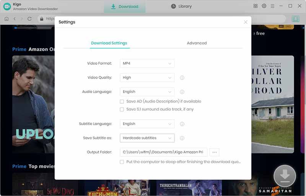Go back with the back arrow
This screenshot has width=306, height=196.
(x=15, y=19)
